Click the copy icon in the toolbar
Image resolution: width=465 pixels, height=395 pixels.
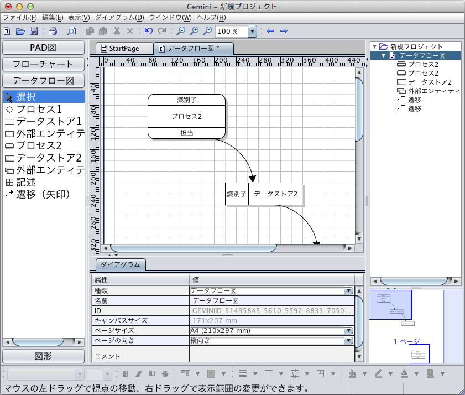coord(90,31)
